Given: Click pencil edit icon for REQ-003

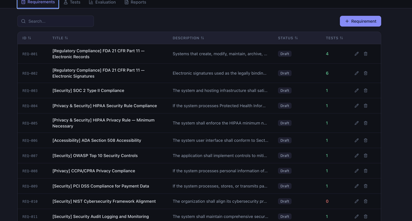Looking at the screenshot, I should [x=356, y=90].
